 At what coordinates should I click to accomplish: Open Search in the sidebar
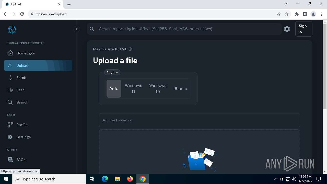38,102
